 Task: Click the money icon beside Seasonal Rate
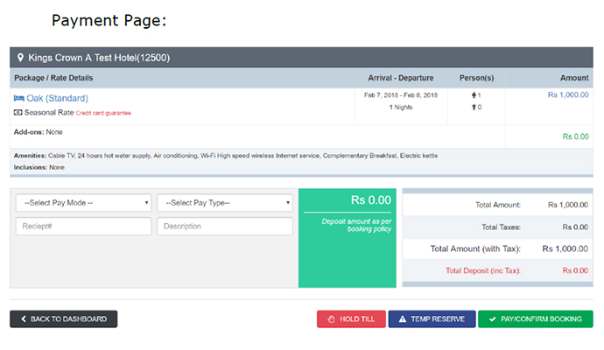[x=18, y=112]
